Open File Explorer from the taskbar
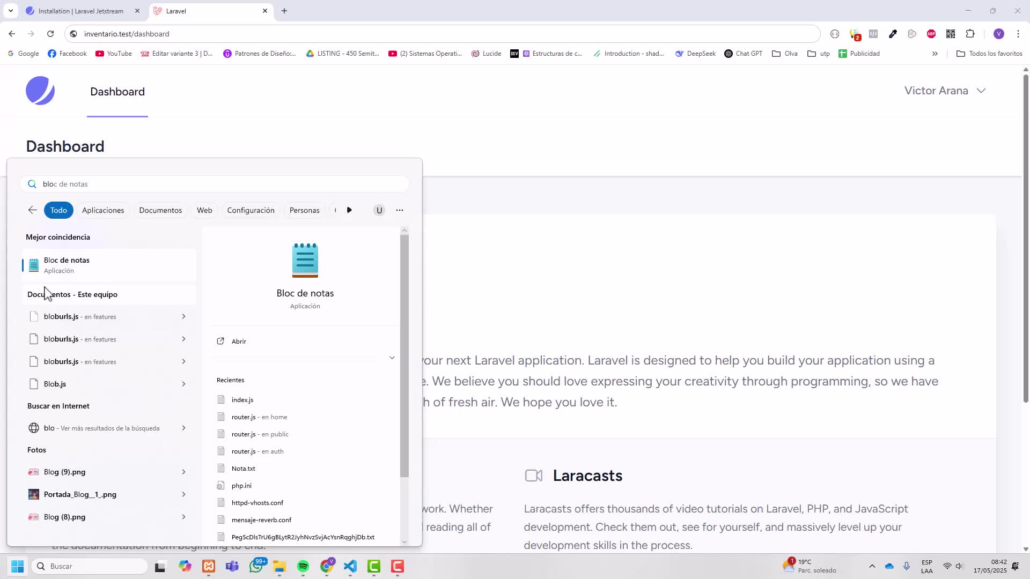Image resolution: width=1030 pixels, height=579 pixels. [279, 567]
